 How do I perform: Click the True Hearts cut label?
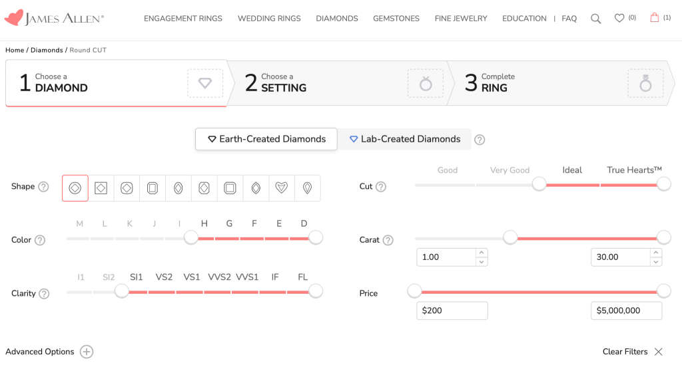[634, 170]
